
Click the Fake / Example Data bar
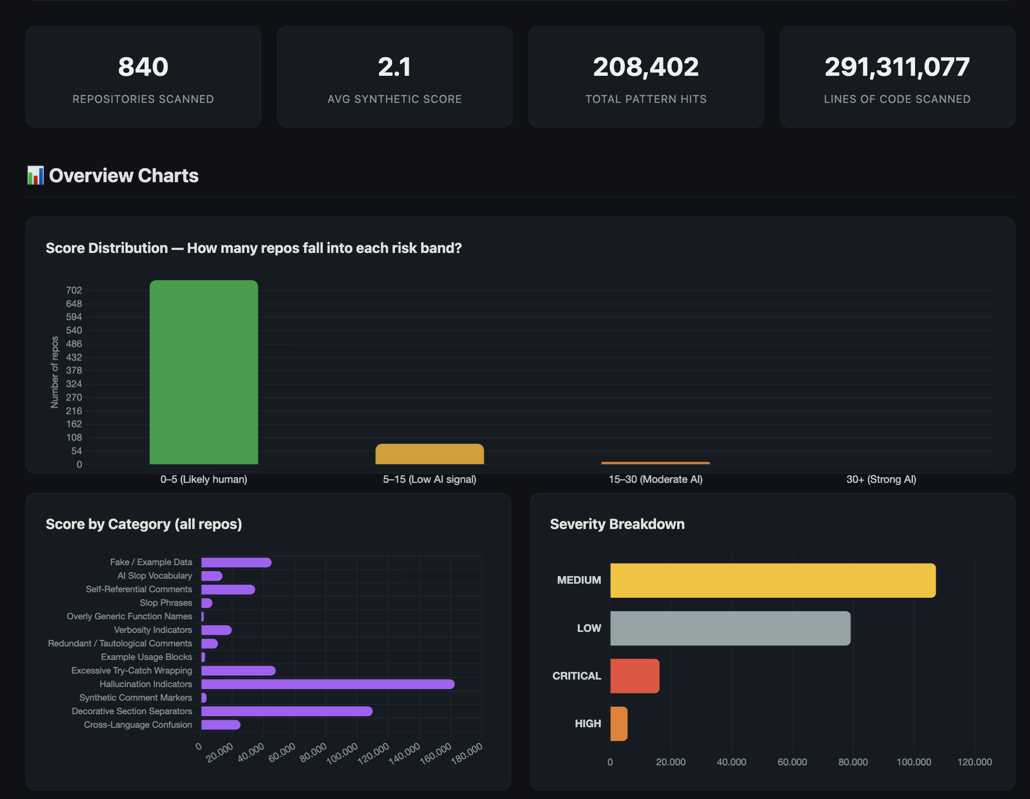pos(236,563)
